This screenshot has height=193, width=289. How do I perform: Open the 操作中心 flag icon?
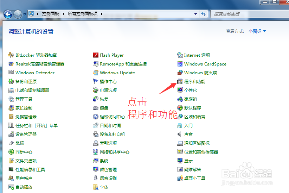coord(96,81)
